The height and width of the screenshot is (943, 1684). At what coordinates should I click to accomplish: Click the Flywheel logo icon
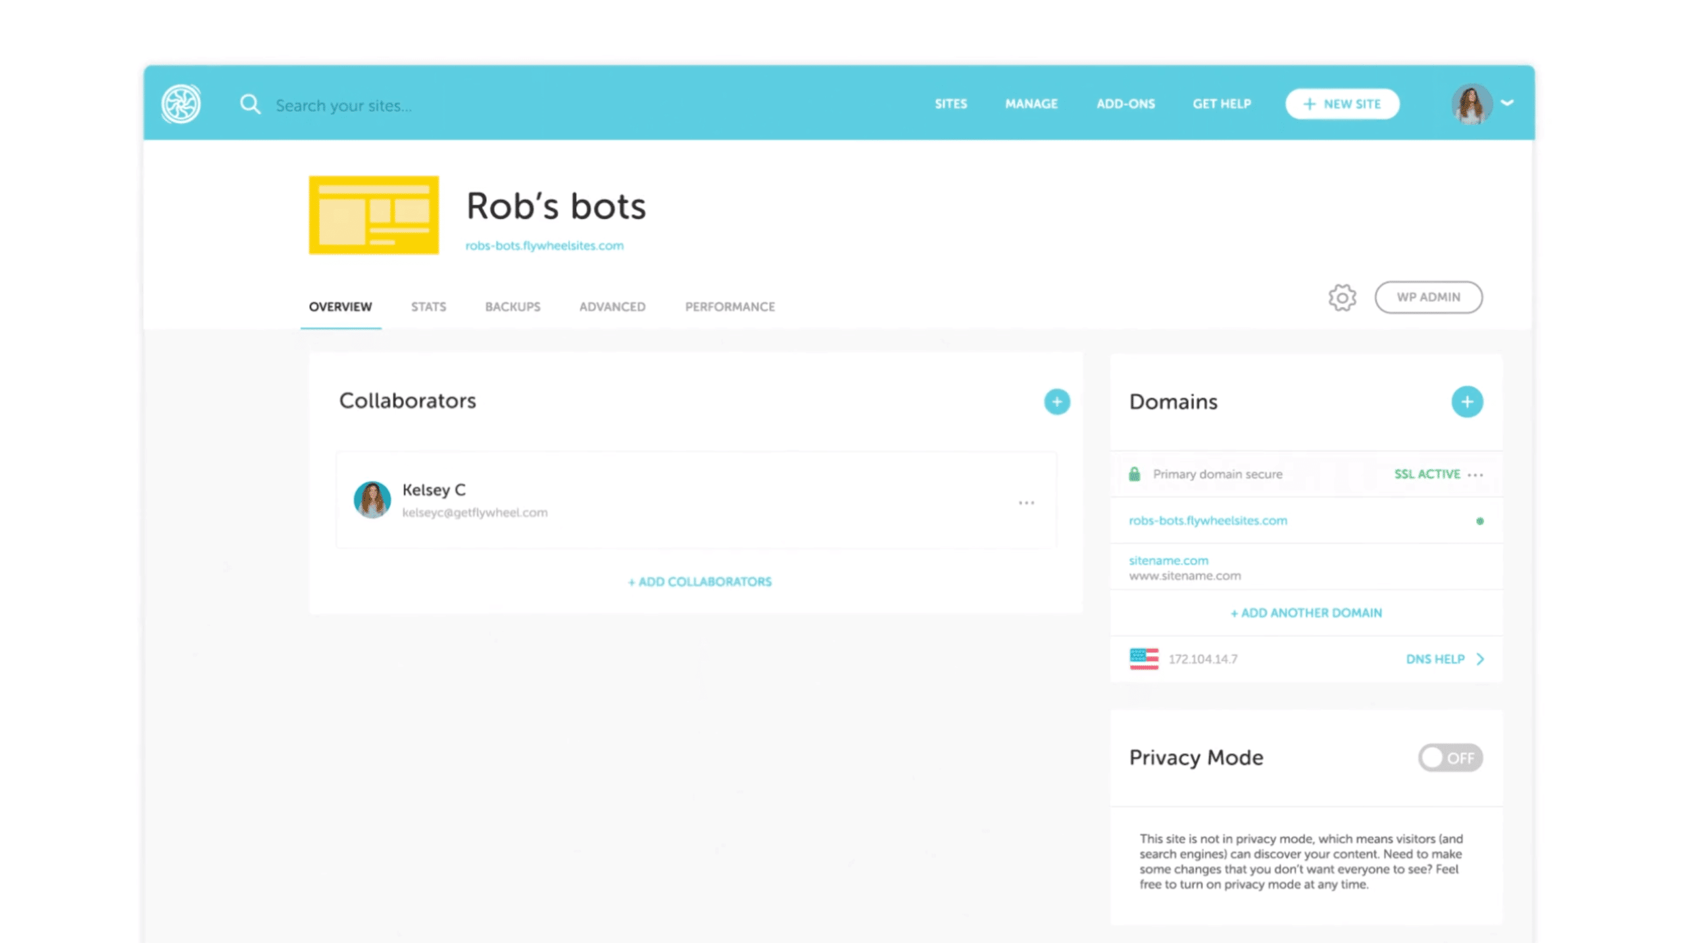point(181,104)
